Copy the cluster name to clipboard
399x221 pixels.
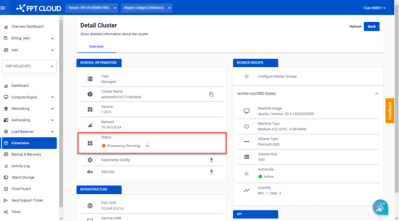click(211, 94)
